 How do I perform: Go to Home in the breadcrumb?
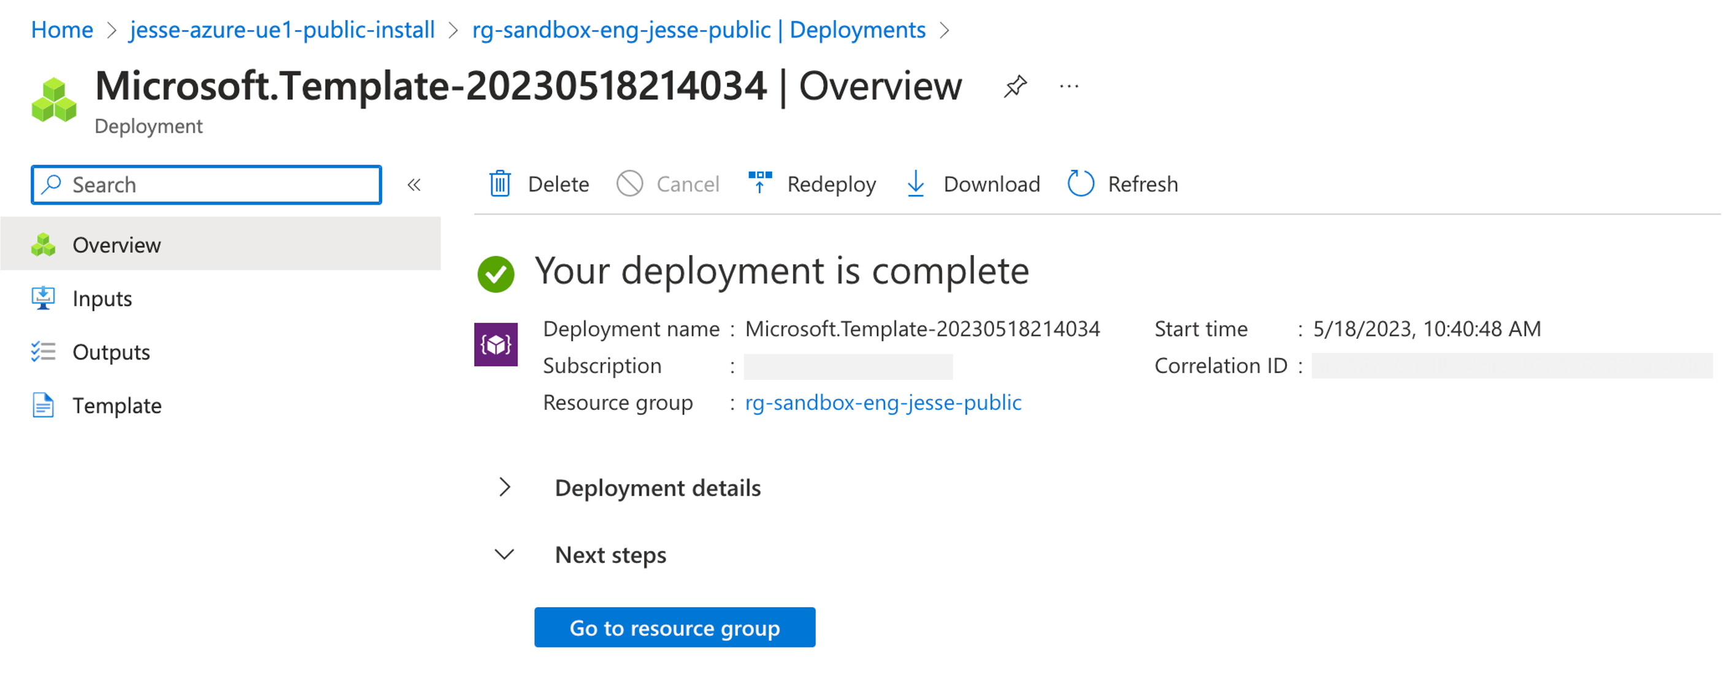click(x=62, y=29)
